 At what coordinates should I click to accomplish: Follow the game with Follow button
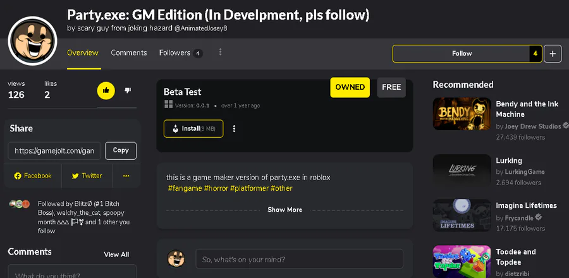tap(462, 54)
